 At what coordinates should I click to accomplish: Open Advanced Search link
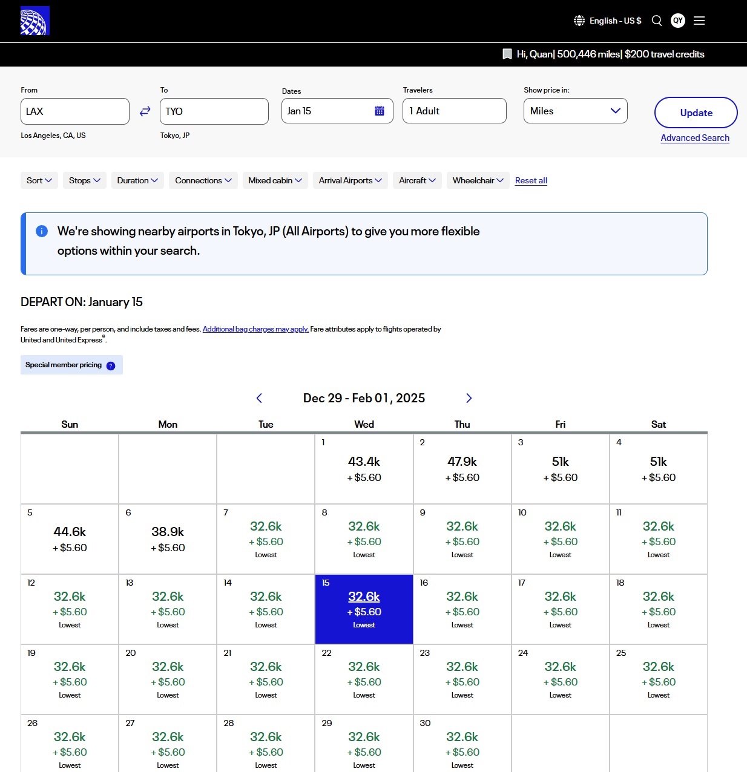[695, 138]
